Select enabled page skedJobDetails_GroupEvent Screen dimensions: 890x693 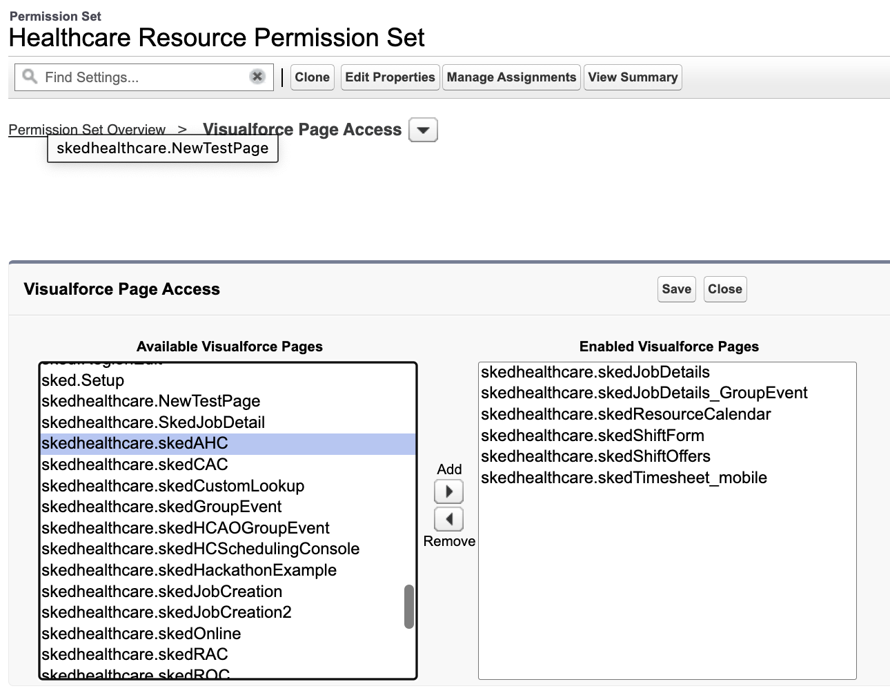pos(667,393)
